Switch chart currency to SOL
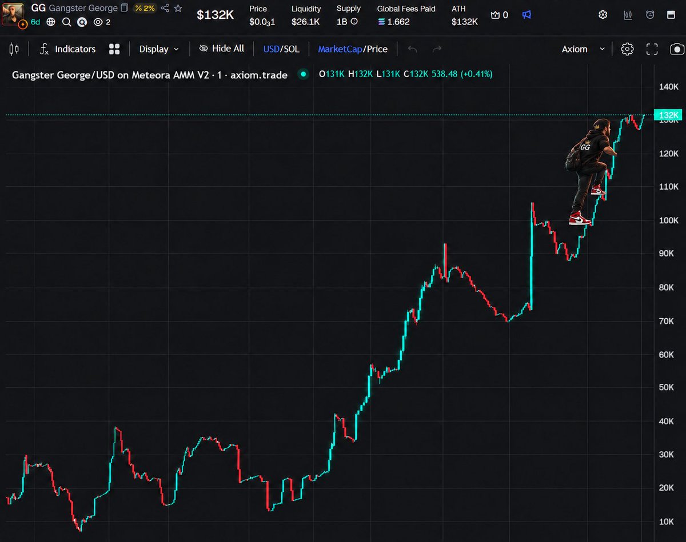Screen dimensions: 686x542 [x=291, y=49]
